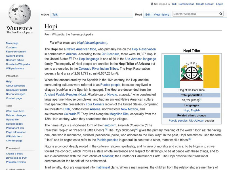Expand the Tools sidebar section heading
Image resolution: width=227 pixels, height=170 pixels.
click(x=9, y=106)
